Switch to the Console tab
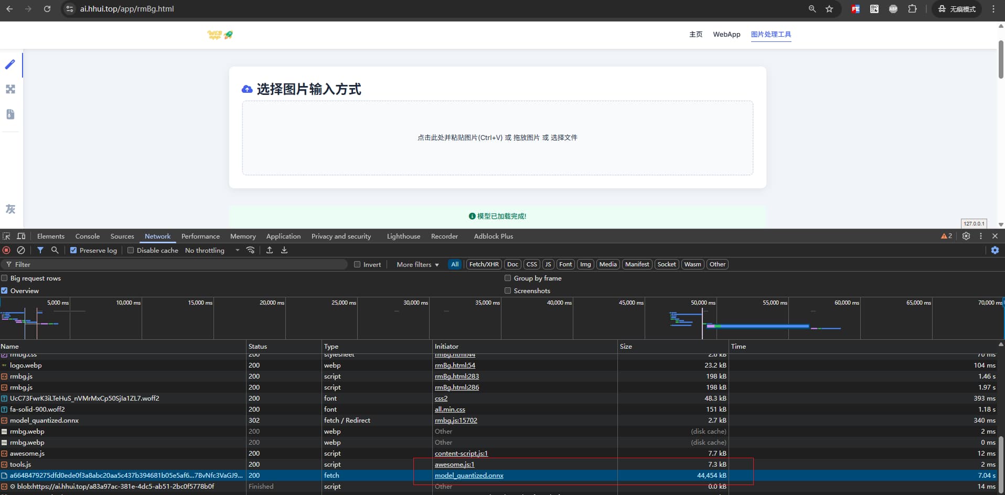This screenshot has height=495, width=1005. click(x=87, y=236)
